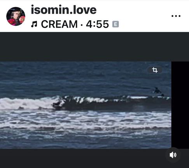Open the CREAM audio track page
189x168 pixels.
click(x=59, y=24)
